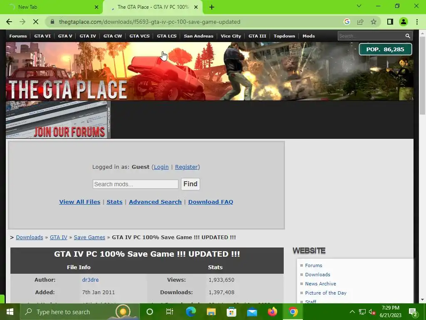Open the Forums nav menu item
Image resolution: width=426 pixels, height=320 pixels.
click(18, 36)
